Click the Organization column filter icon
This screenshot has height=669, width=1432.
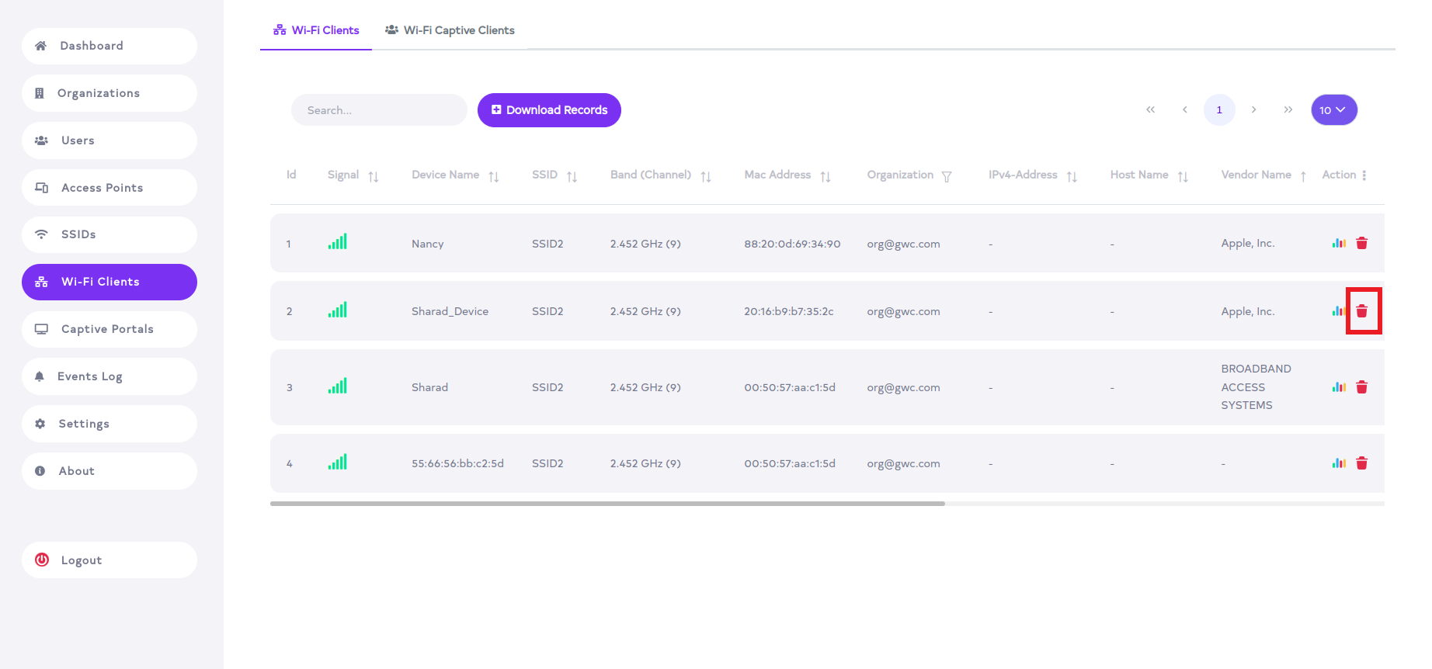(x=947, y=176)
